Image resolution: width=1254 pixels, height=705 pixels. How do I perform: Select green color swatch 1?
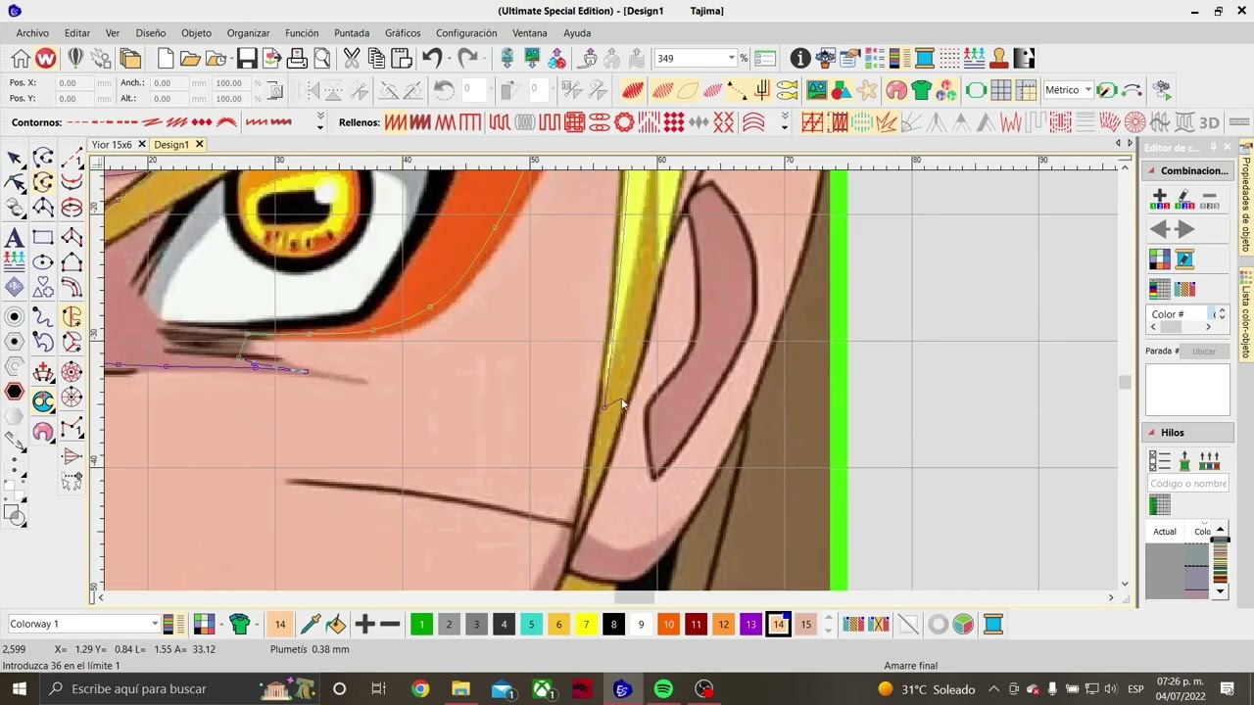coord(421,624)
